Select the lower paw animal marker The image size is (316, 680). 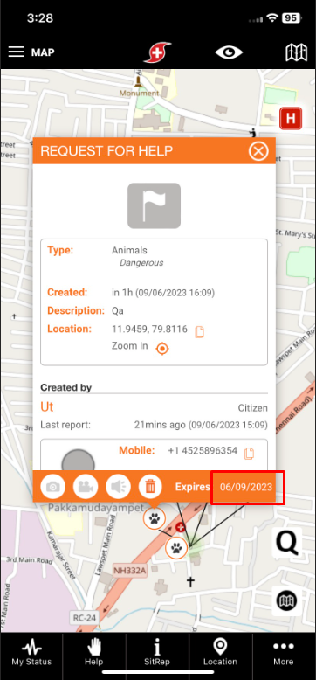(176, 547)
